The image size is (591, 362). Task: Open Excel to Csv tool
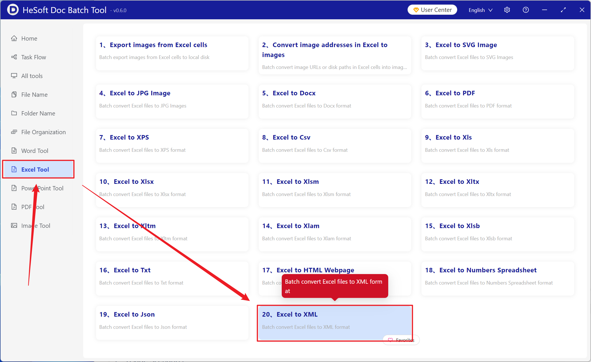tap(335, 146)
